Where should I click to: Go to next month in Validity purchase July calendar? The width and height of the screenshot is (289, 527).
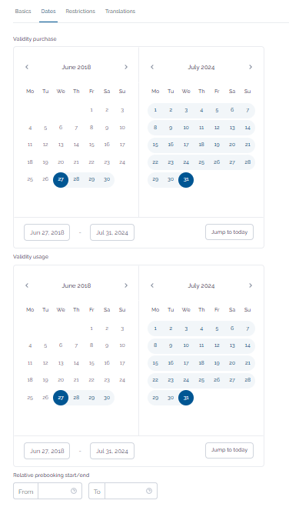pyautogui.click(x=251, y=67)
